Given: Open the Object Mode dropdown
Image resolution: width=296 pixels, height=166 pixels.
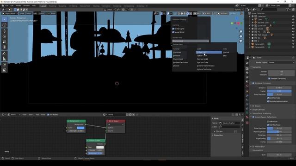Looking at the screenshot, I should click(10, 13).
